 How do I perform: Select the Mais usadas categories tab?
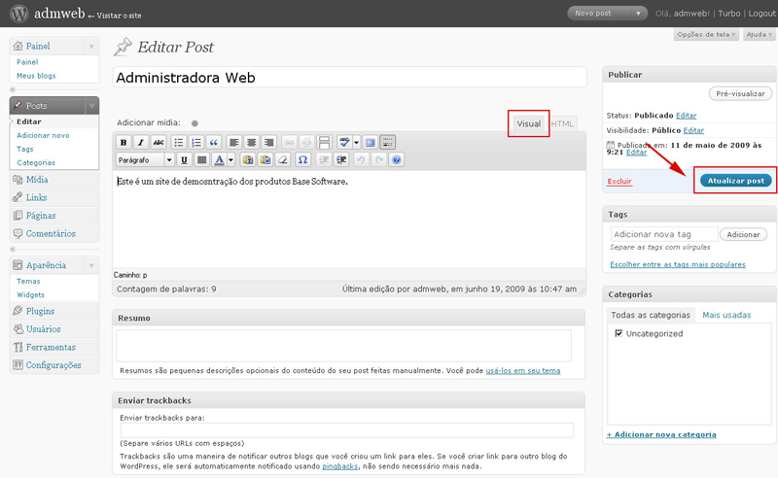tap(726, 315)
